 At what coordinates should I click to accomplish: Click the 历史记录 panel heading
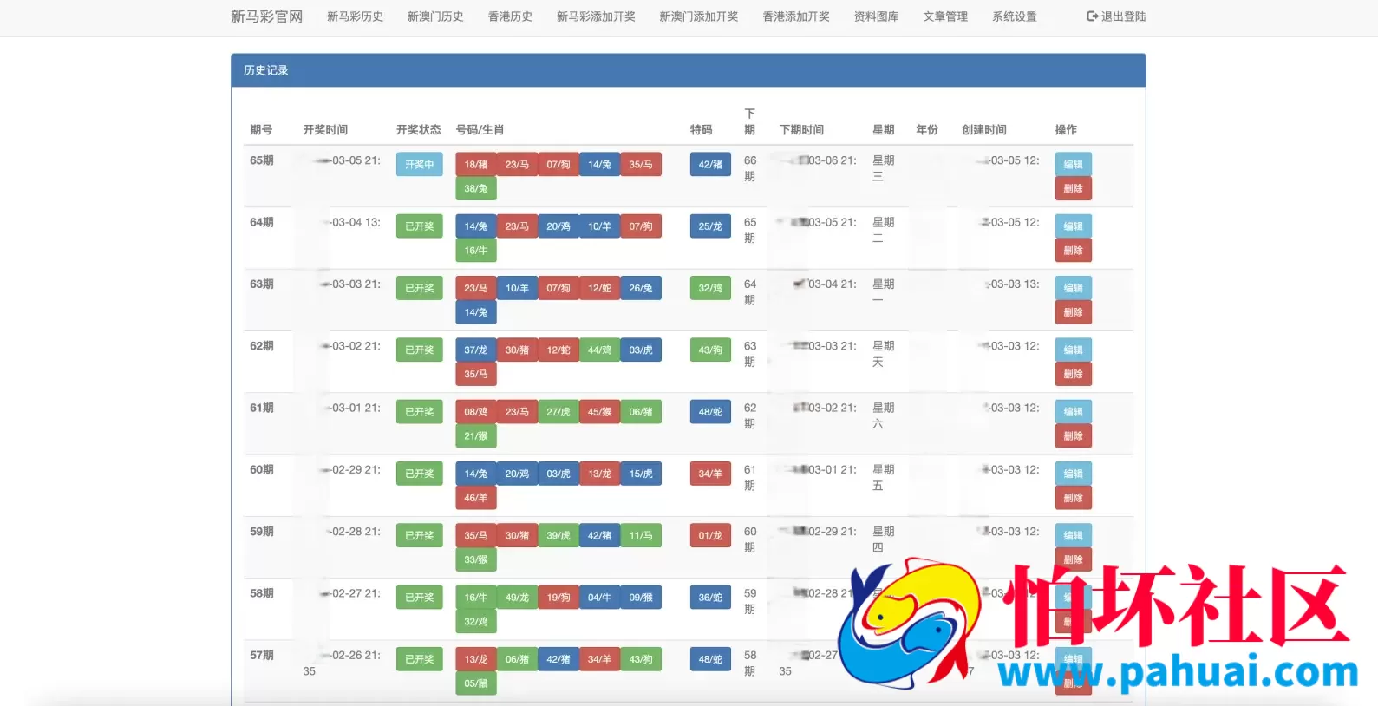[x=266, y=70]
